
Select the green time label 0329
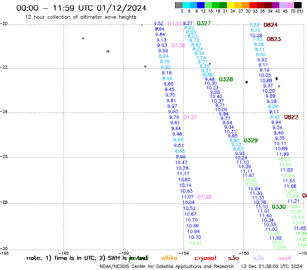(251, 140)
